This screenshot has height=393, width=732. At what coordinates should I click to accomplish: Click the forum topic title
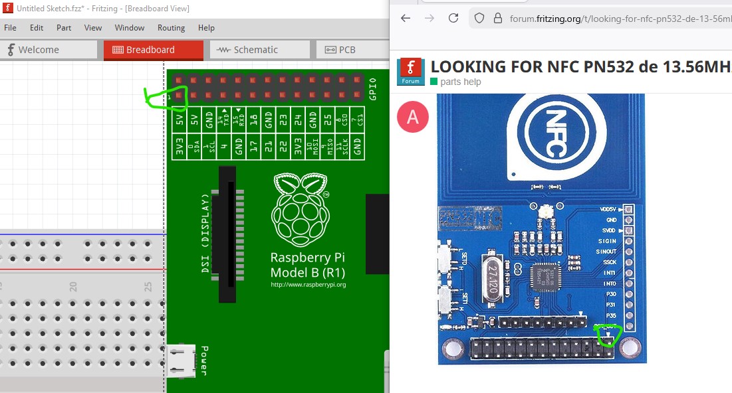[580, 66]
